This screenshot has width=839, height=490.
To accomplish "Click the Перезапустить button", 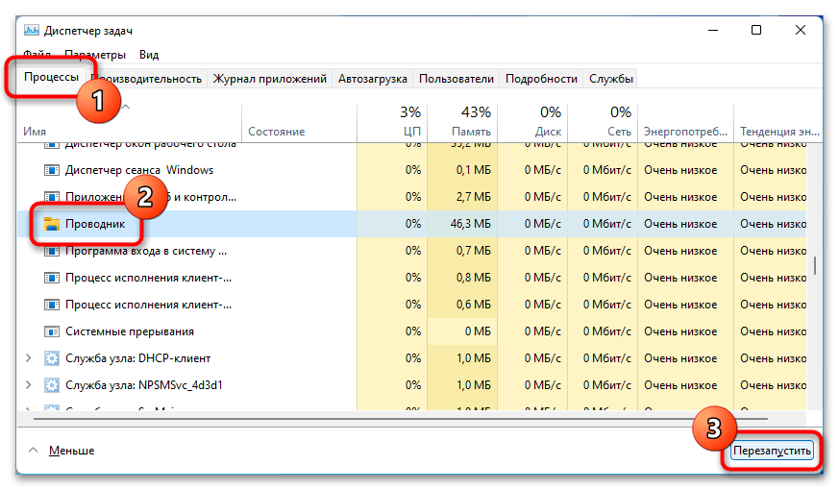I will [772, 451].
